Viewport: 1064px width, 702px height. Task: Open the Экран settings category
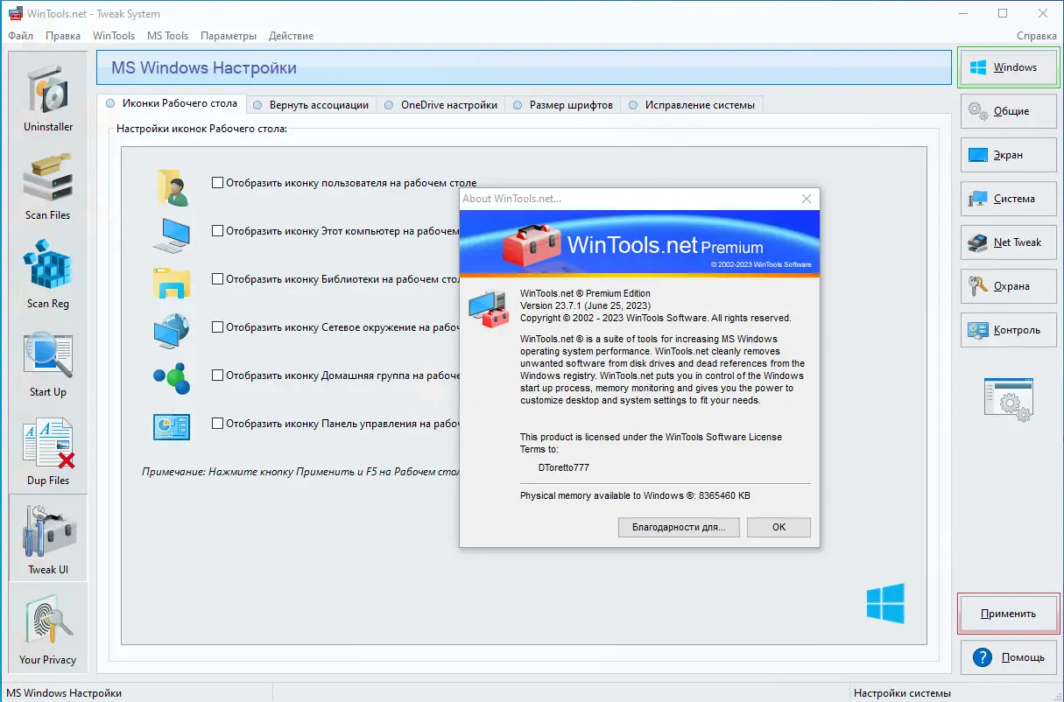pos(1009,155)
